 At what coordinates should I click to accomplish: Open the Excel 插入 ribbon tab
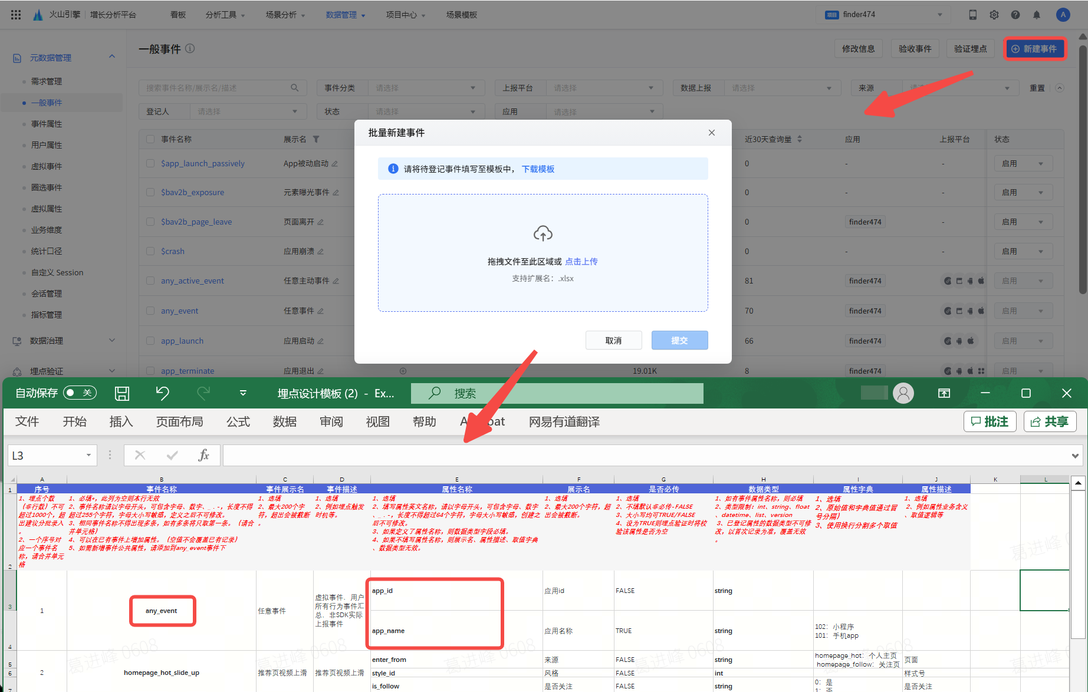click(121, 421)
